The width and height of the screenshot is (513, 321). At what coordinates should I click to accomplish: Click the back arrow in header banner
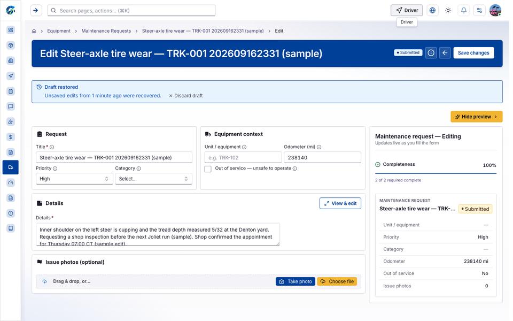pos(445,53)
